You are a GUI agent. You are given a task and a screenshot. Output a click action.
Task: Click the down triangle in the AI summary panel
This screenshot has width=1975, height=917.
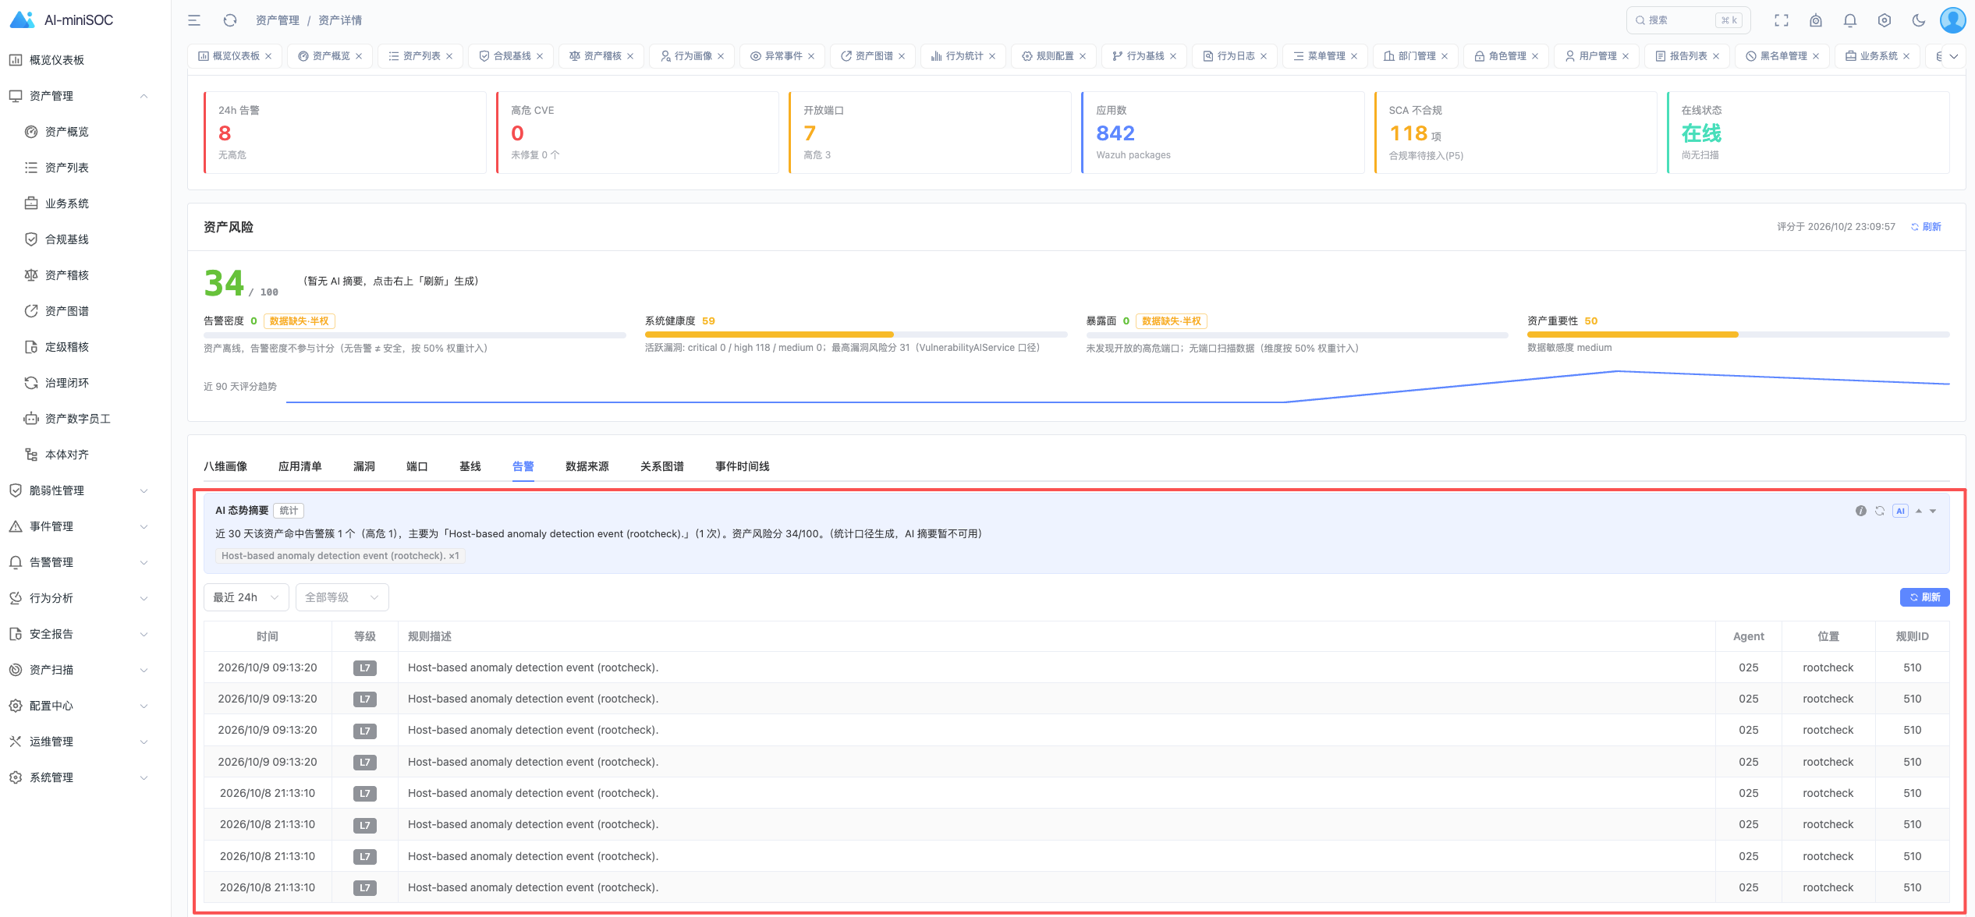point(1933,511)
